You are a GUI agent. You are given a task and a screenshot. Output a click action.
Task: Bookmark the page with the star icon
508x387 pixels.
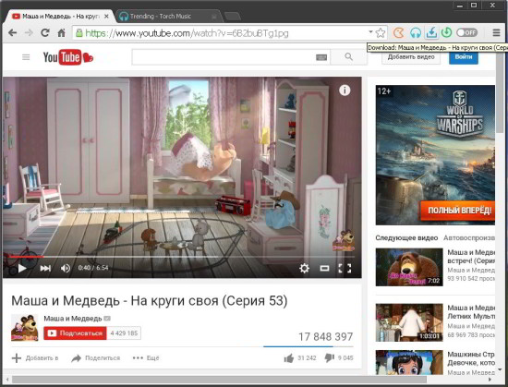(x=381, y=32)
